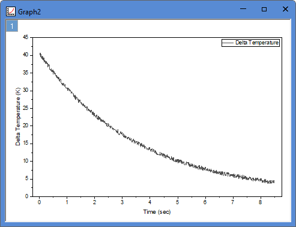Select layer 1 icon in graph corner
The height and width of the screenshot is (227, 296).
pyautogui.click(x=12, y=26)
